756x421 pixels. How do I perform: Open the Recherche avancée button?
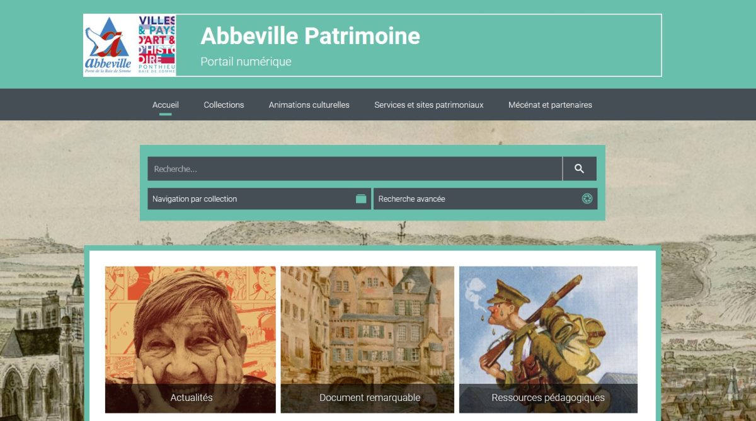point(485,199)
